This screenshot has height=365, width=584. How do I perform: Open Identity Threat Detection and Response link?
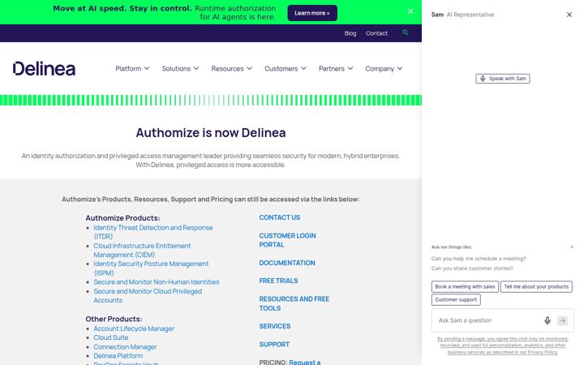click(x=153, y=232)
